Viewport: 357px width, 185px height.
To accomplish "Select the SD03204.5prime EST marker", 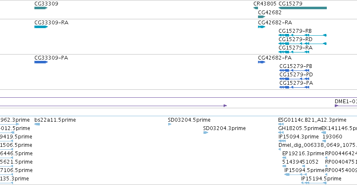I will pos(169,124).
